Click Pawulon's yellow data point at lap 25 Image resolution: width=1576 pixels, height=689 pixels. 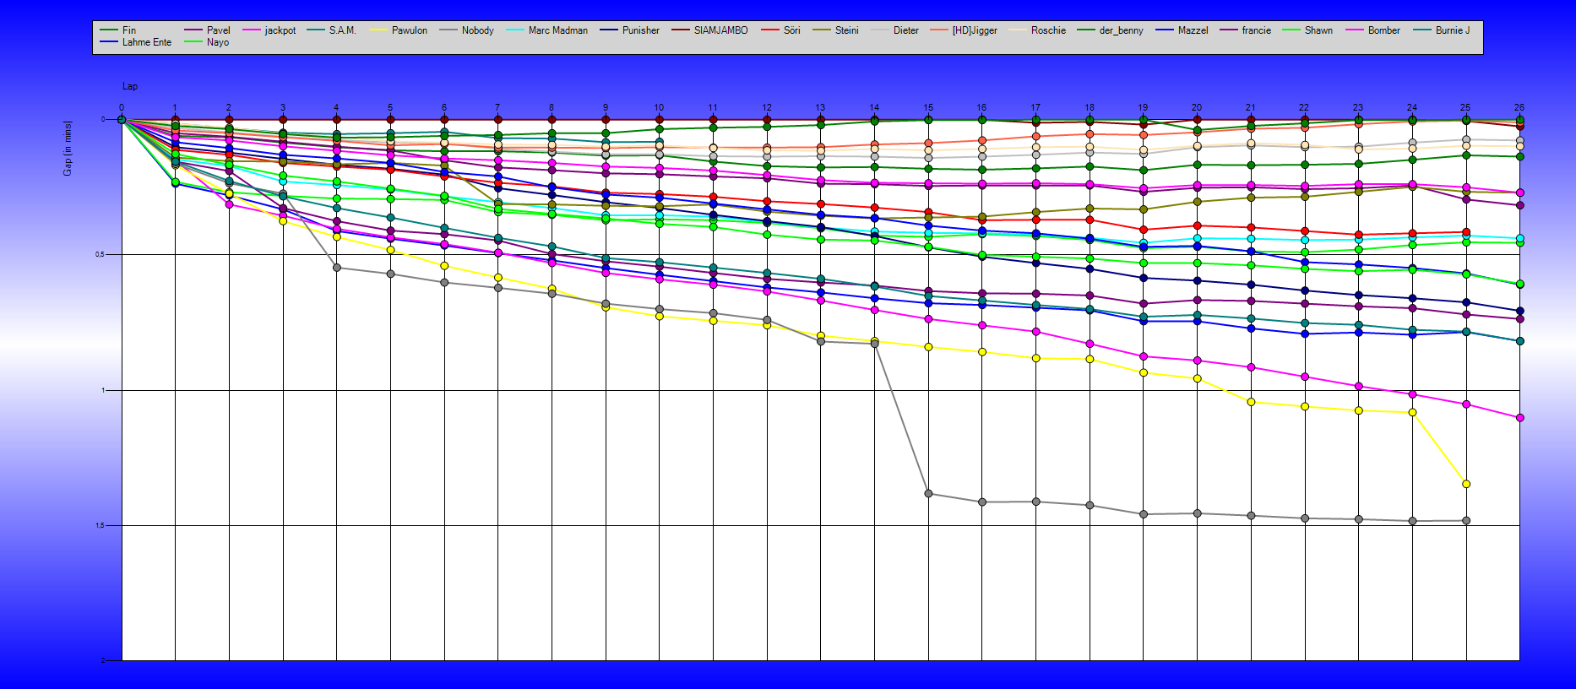pyautogui.click(x=1466, y=484)
